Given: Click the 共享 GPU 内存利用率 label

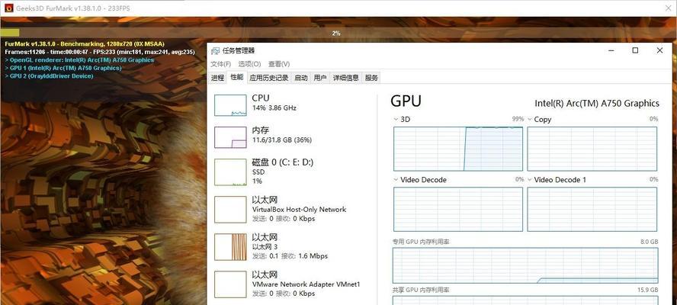Looking at the screenshot, I should pos(421,290).
